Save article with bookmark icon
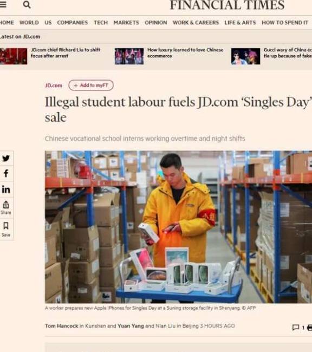The width and height of the screenshot is (312, 352). tap(6, 229)
